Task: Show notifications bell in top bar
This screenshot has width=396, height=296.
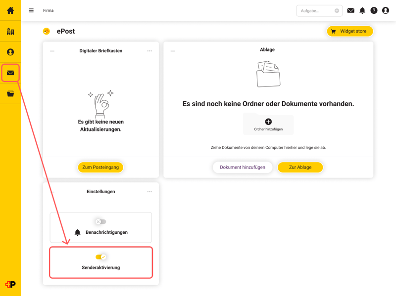Action: pyautogui.click(x=362, y=10)
